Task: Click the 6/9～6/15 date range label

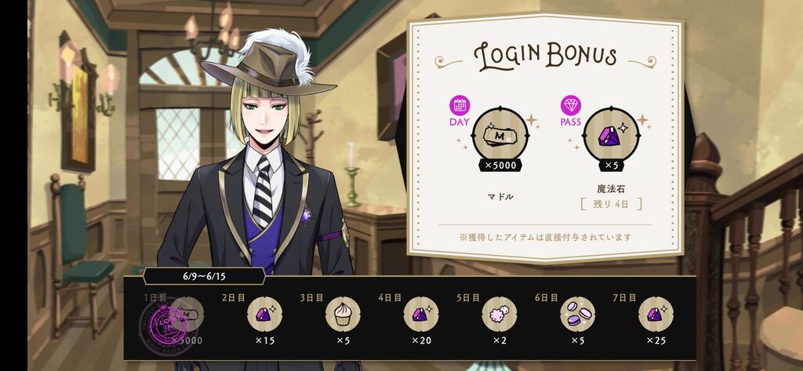Action: tap(204, 276)
